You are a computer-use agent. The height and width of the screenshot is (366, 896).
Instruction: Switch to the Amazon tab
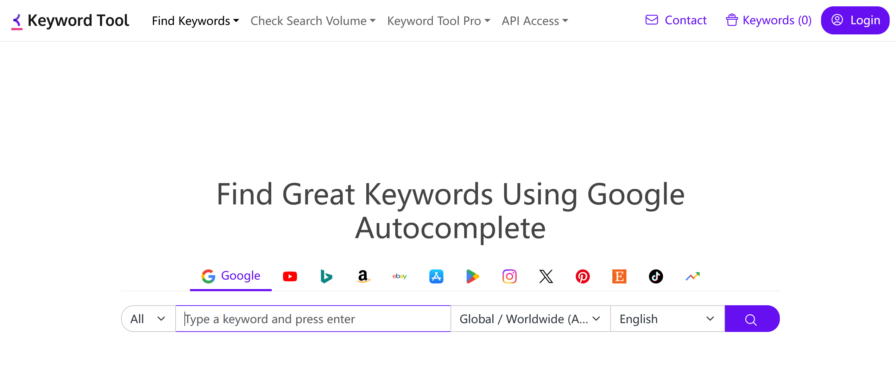point(363,276)
